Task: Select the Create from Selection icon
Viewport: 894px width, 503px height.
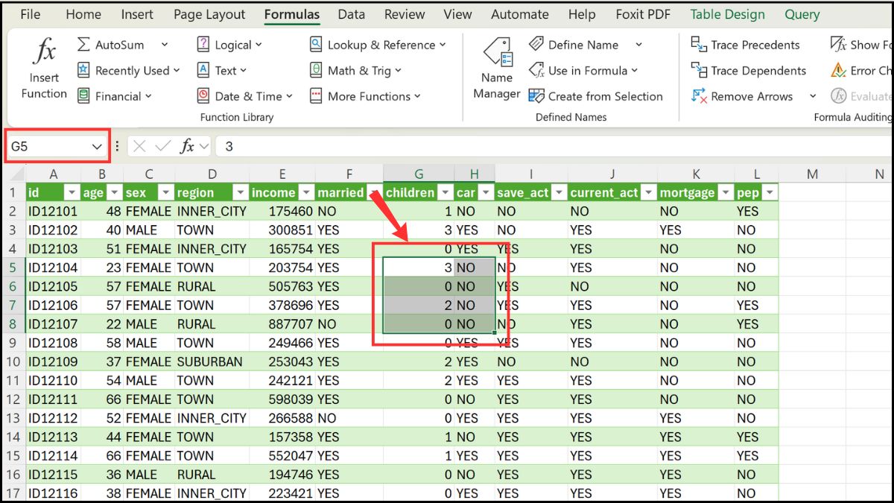Action: 536,96
